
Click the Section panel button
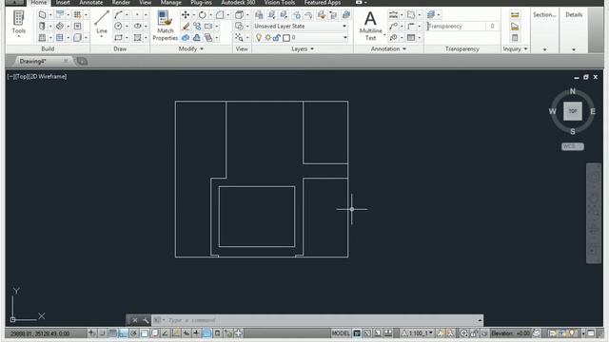click(544, 15)
